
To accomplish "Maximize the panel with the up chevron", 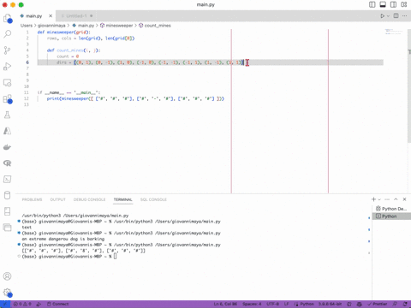I will click(x=396, y=199).
